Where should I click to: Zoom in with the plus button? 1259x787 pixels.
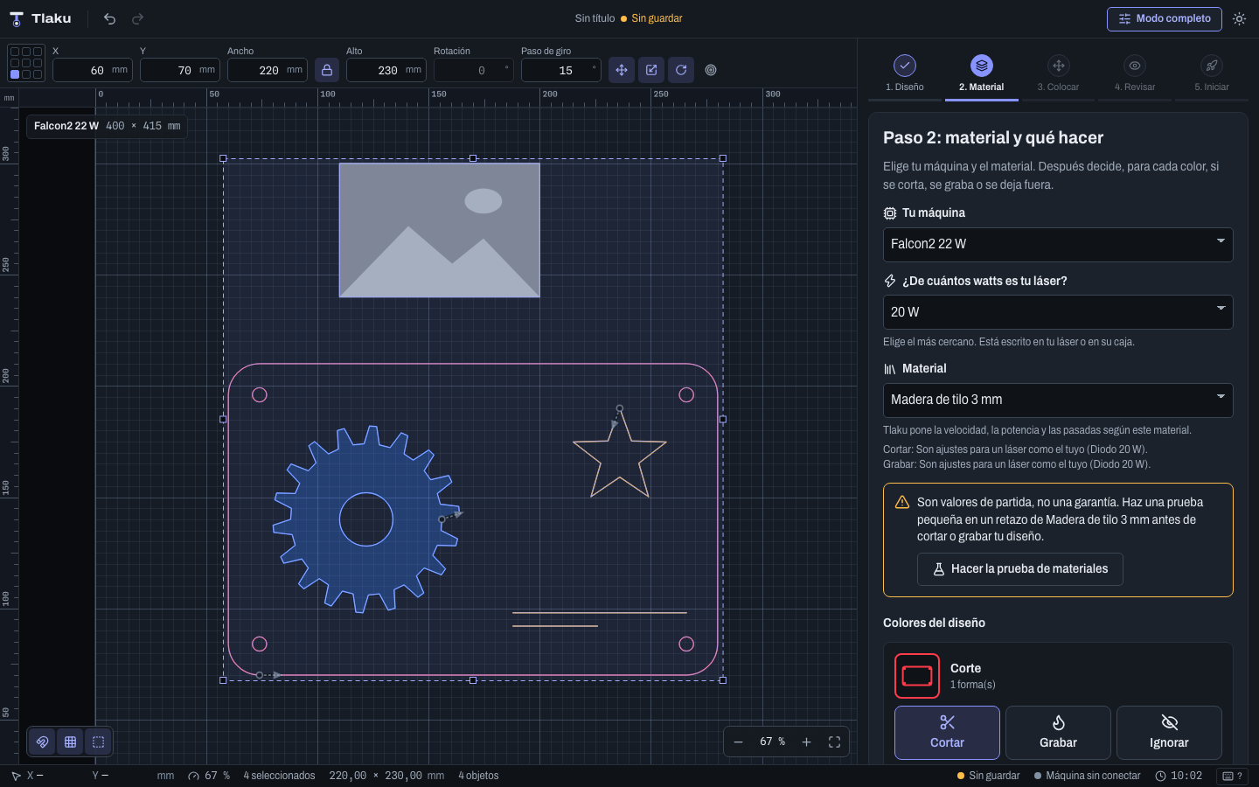coord(807,742)
